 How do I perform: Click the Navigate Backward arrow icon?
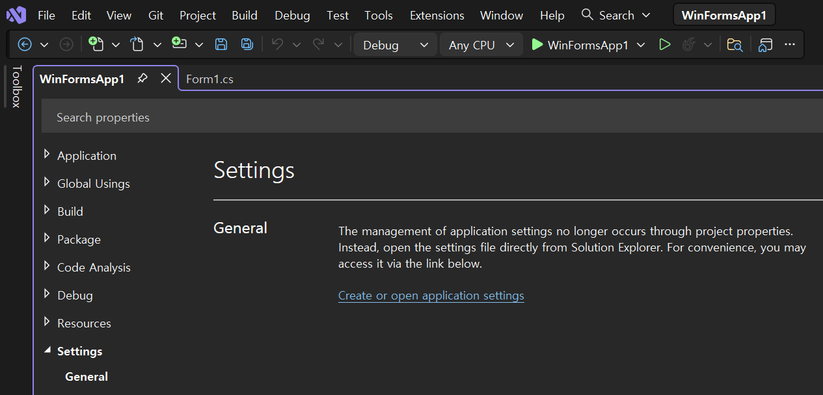coord(25,45)
